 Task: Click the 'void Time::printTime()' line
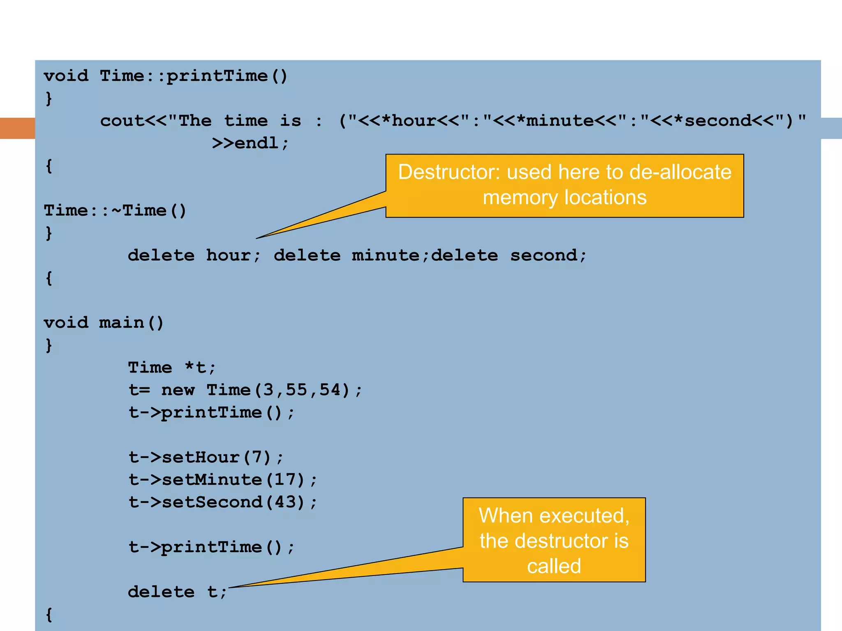pyautogui.click(x=165, y=76)
